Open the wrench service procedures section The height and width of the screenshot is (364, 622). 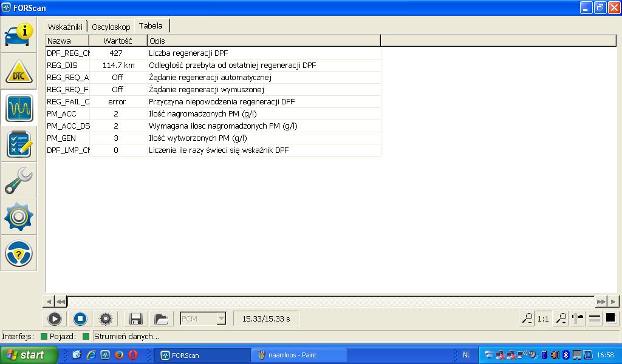pyautogui.click(x=19, y=181)
